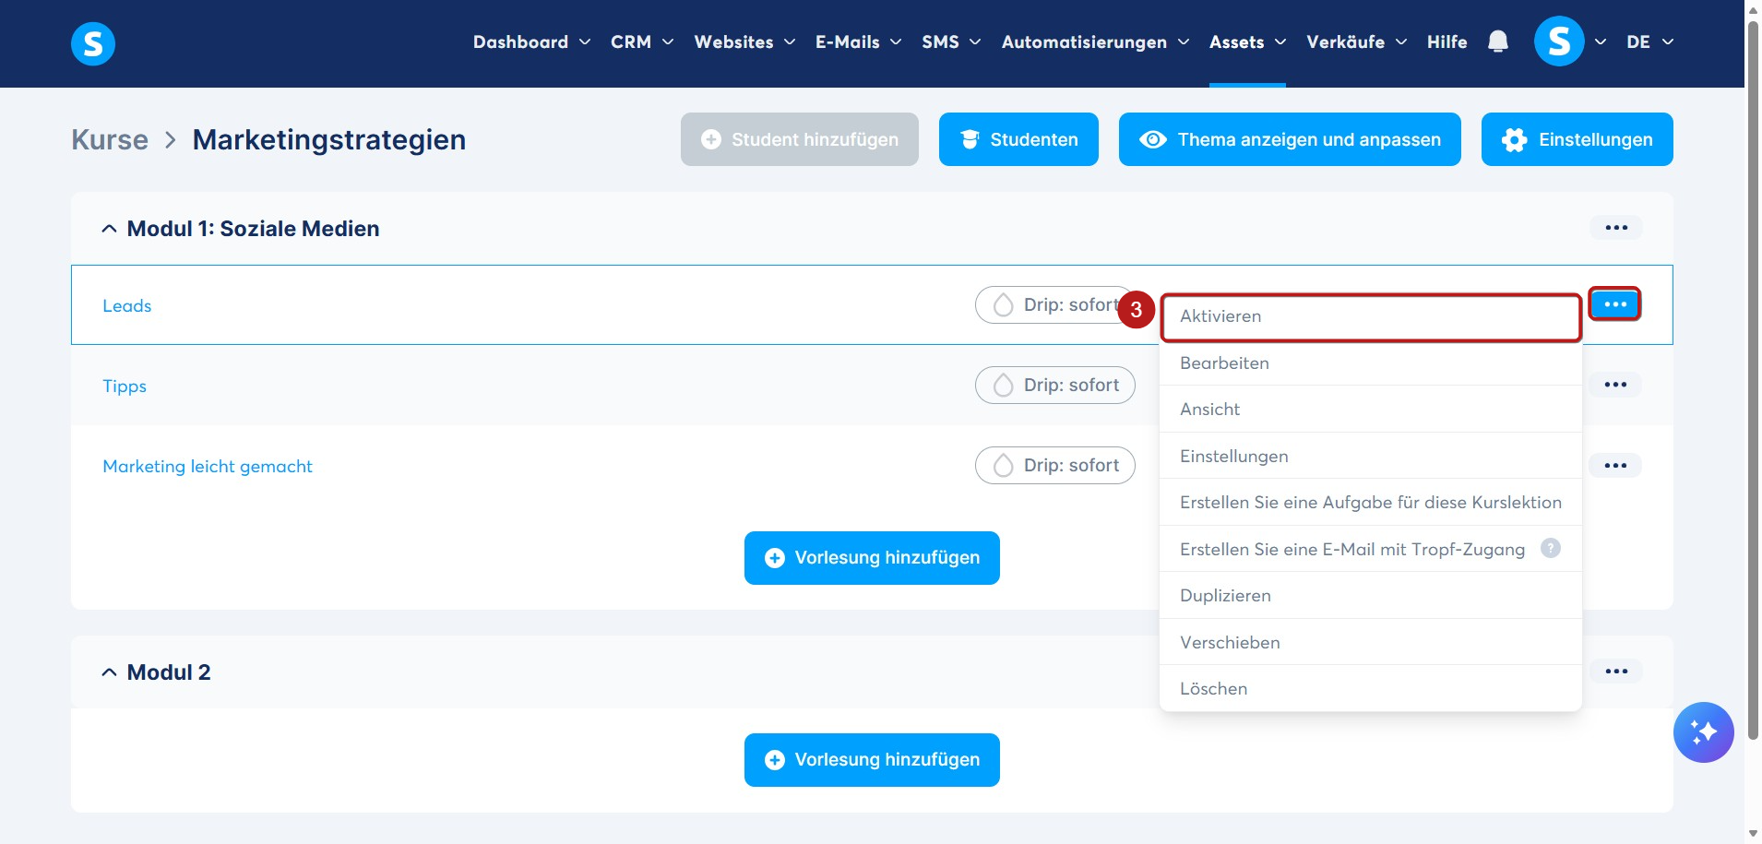Switch language using the DE dropdown

pos(1649,42)
